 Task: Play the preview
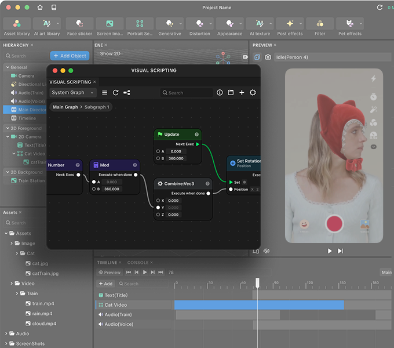tap(330, 251)
